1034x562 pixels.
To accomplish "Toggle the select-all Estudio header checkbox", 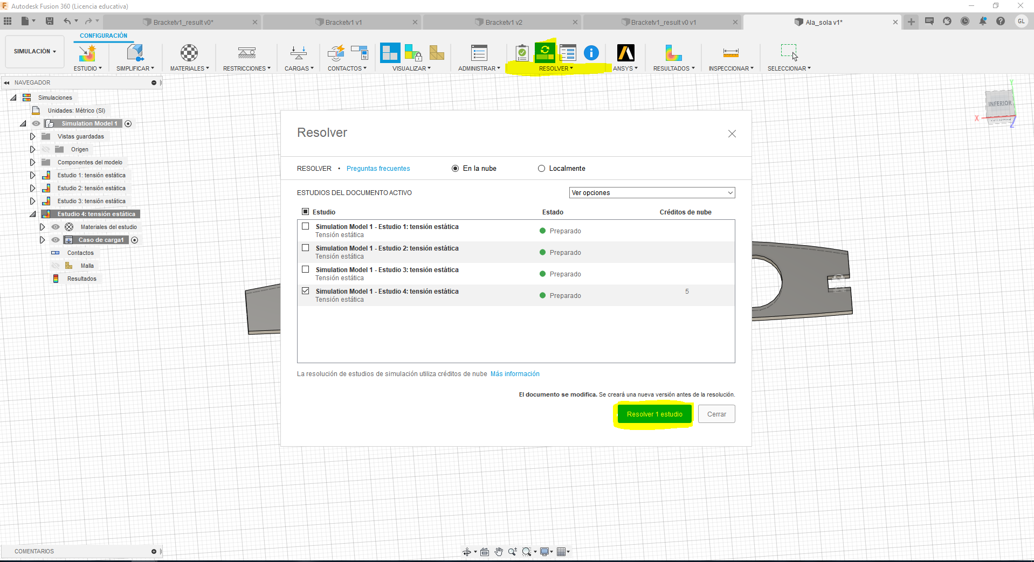I will pos(306,212).
